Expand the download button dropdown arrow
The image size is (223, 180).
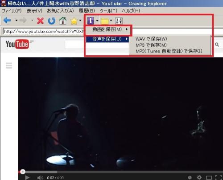[x=97, y=20]
